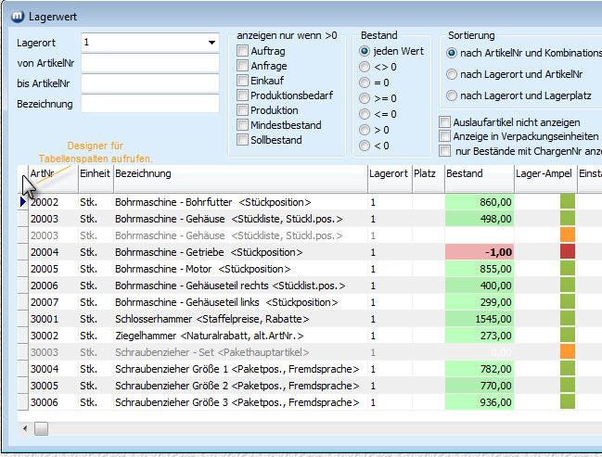Enable Anzeige in Verpackungseinheiten option
The height and width of the screenshot is (457, 602).
click(x=446, y=136)
